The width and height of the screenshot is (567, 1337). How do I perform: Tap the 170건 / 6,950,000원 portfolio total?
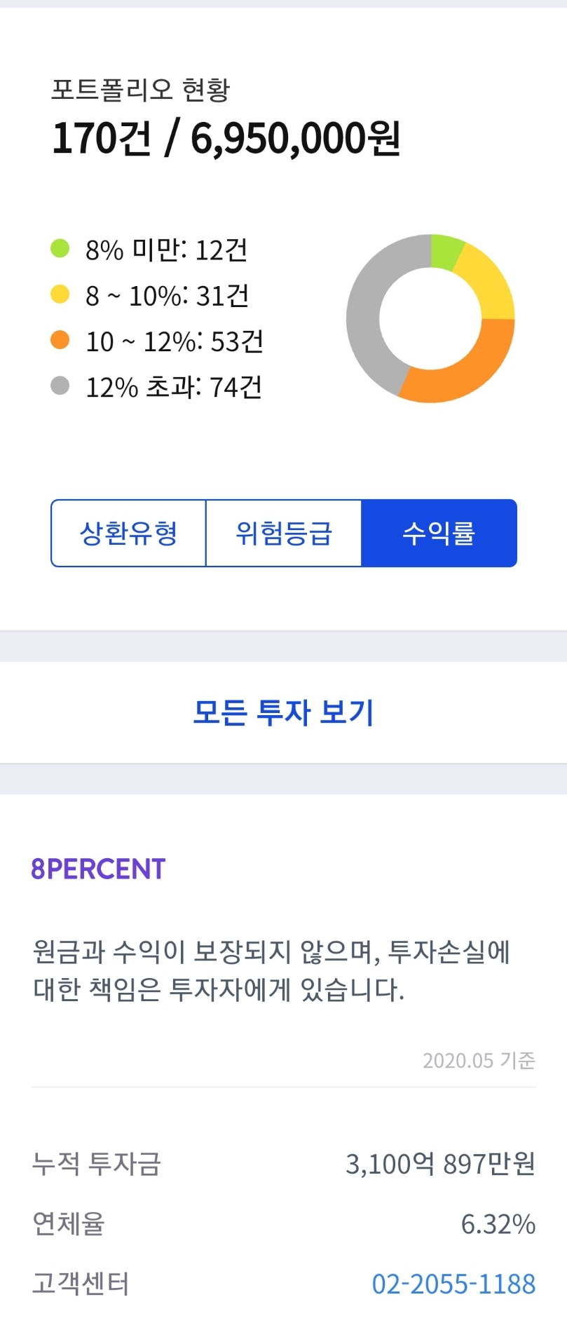tap(226, 138)
